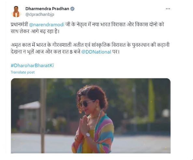This screenshot has height=160, width=193.
Task: Open Dharmendra Pradhan's profile picture avatar
Action: [16, 12]
